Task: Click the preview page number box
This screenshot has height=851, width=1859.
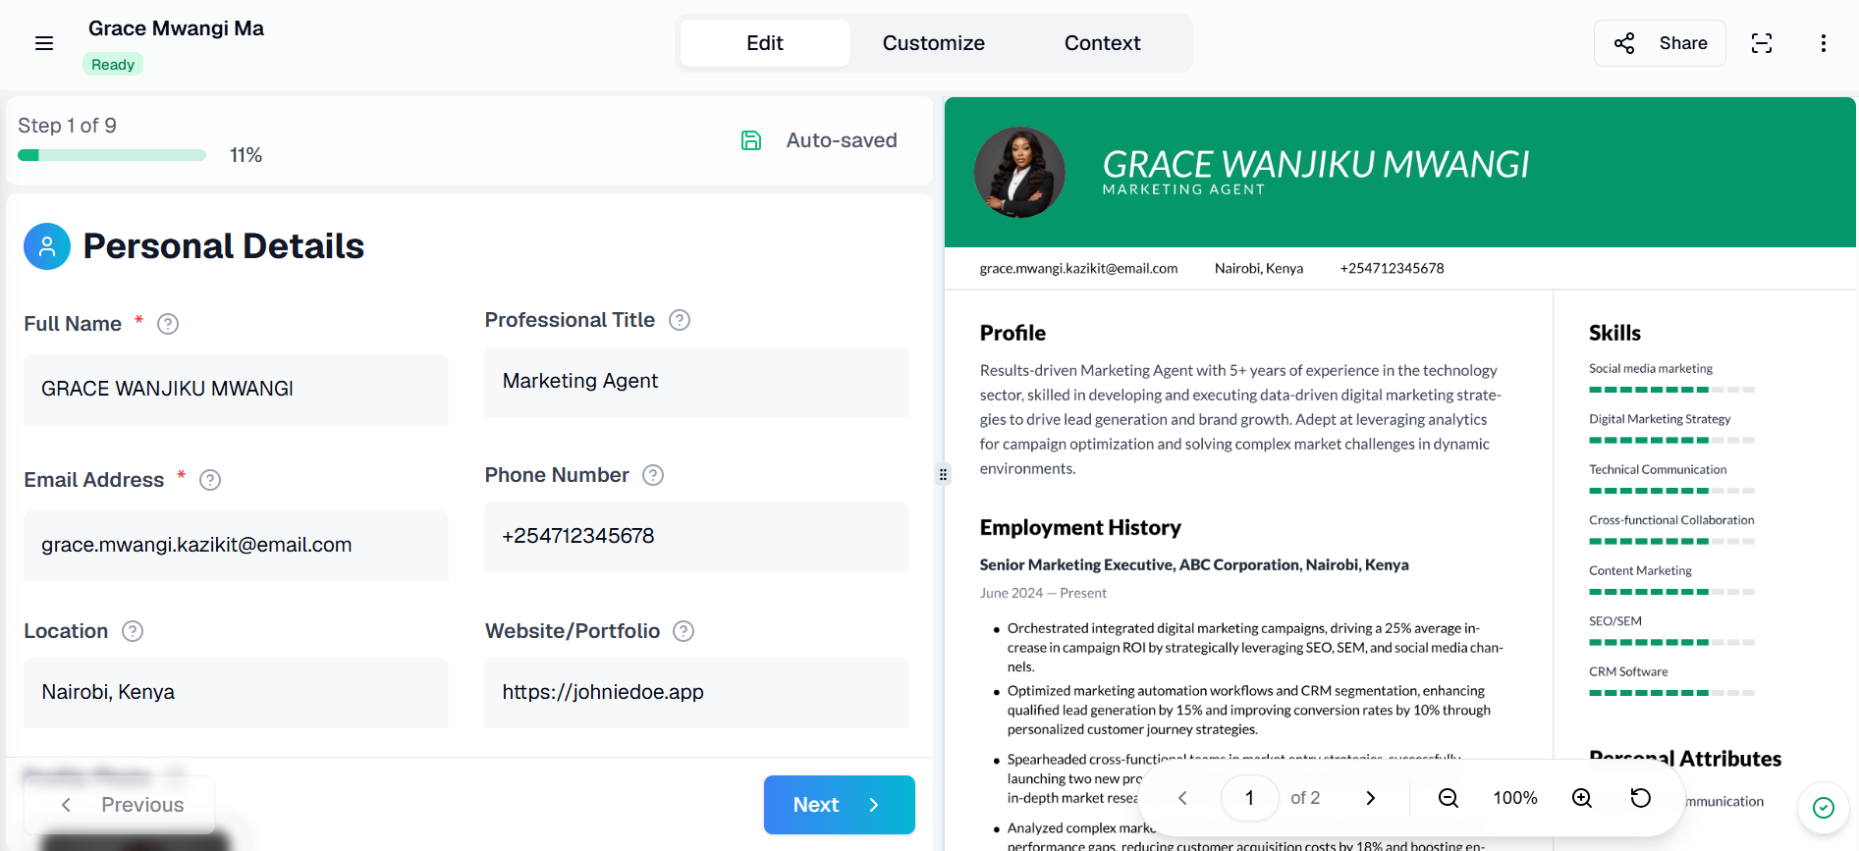Action: pyautogui.click(x=1249, y=798)
